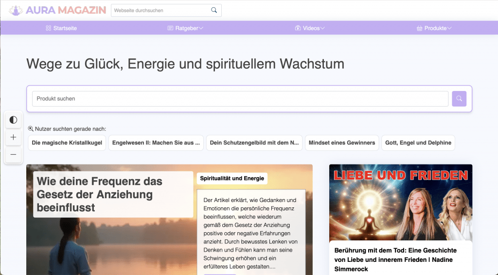The width and height of the screenshot is (498, 275).
Task: Click into the Produkt suchen field
Action: [x=240, y=99]
